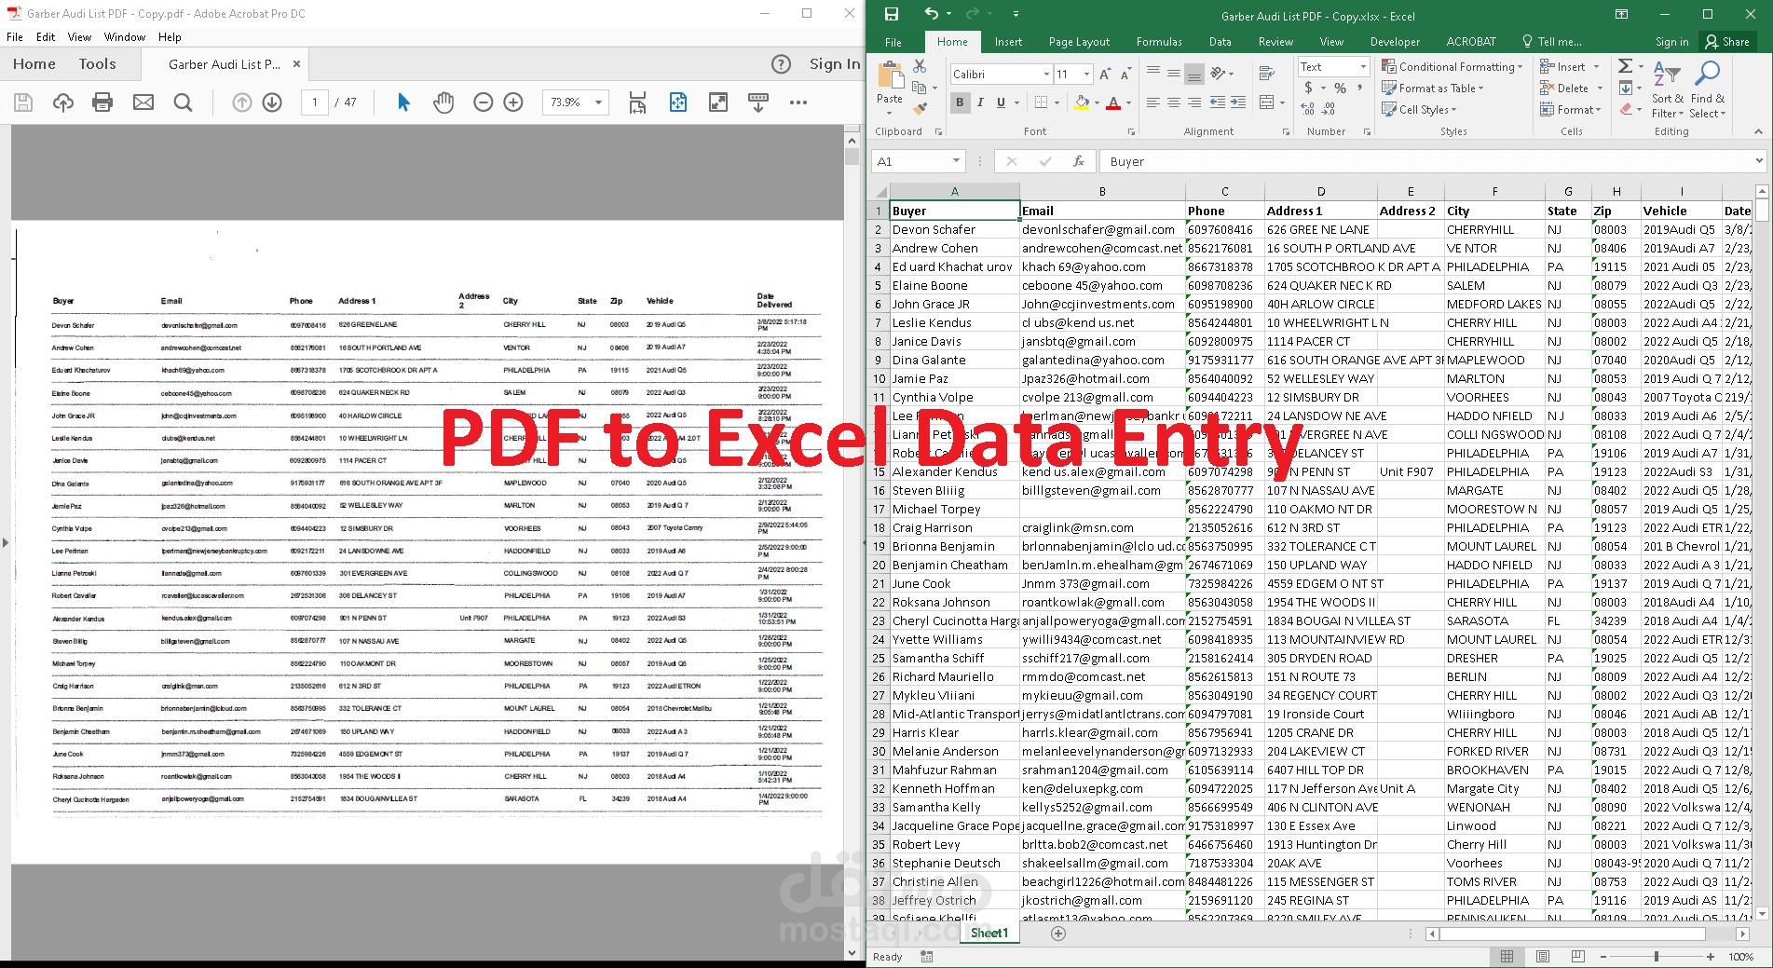Click the full screen mode icon in Acrobat
This screenshot has height=968, width=1773.
coord(718,102)
